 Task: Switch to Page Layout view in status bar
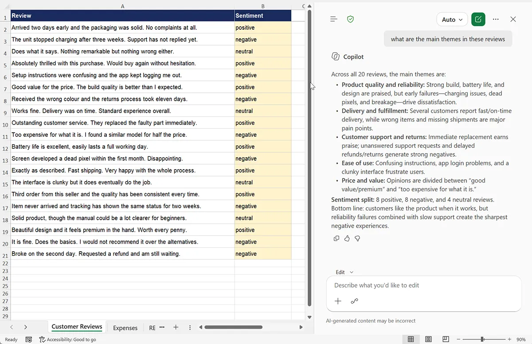click(x=428, y=339)
